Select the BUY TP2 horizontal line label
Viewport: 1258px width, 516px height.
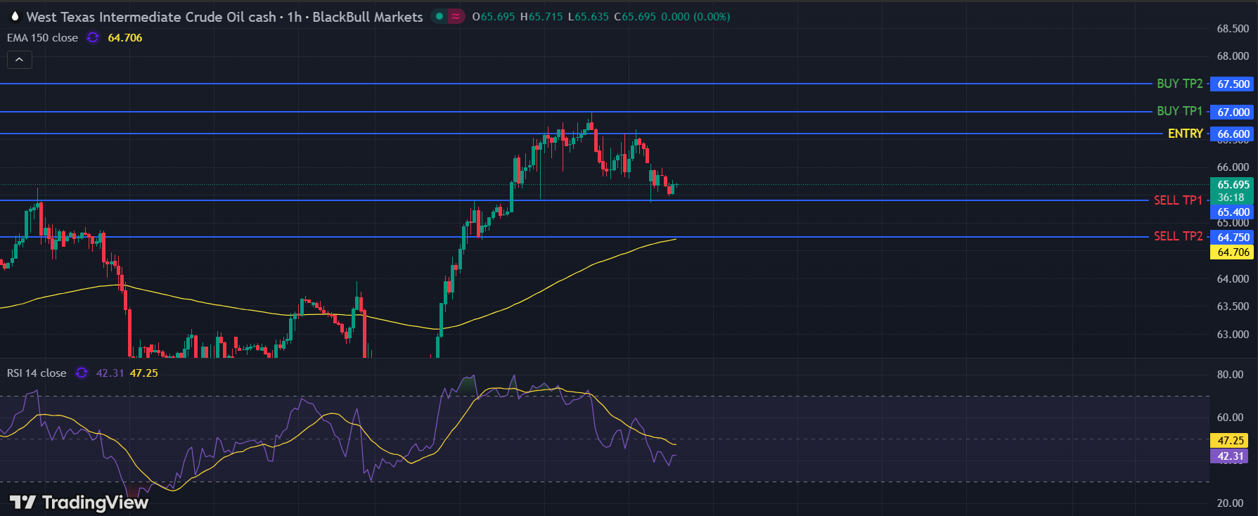click(x=1179, y=84)
